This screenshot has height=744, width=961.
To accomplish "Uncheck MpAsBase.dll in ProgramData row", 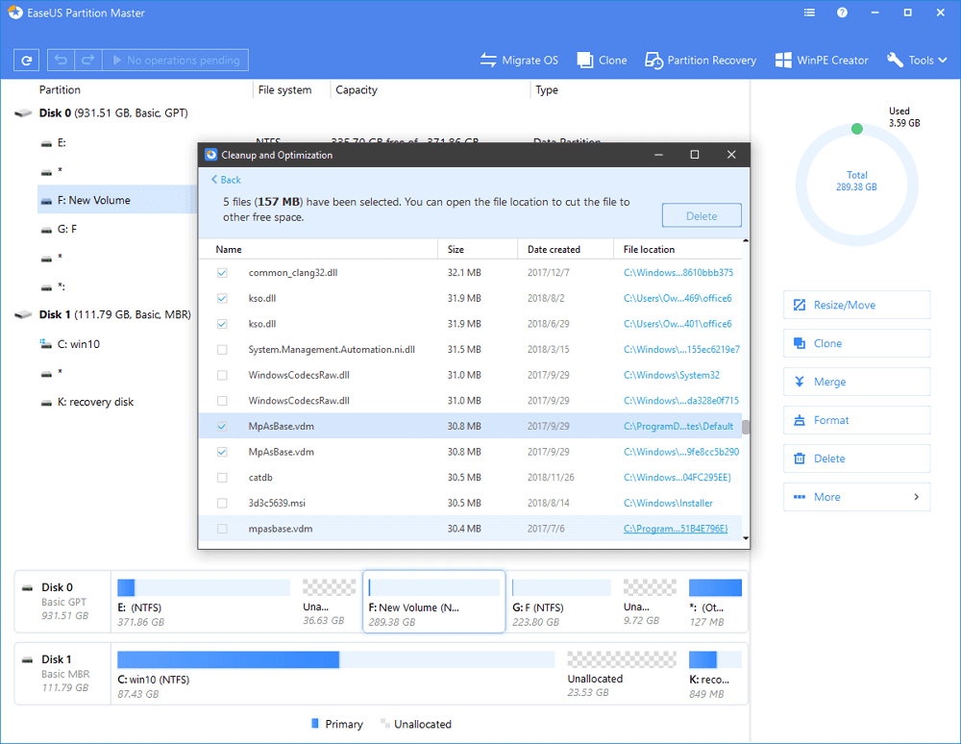I will (x=222, y=426).
